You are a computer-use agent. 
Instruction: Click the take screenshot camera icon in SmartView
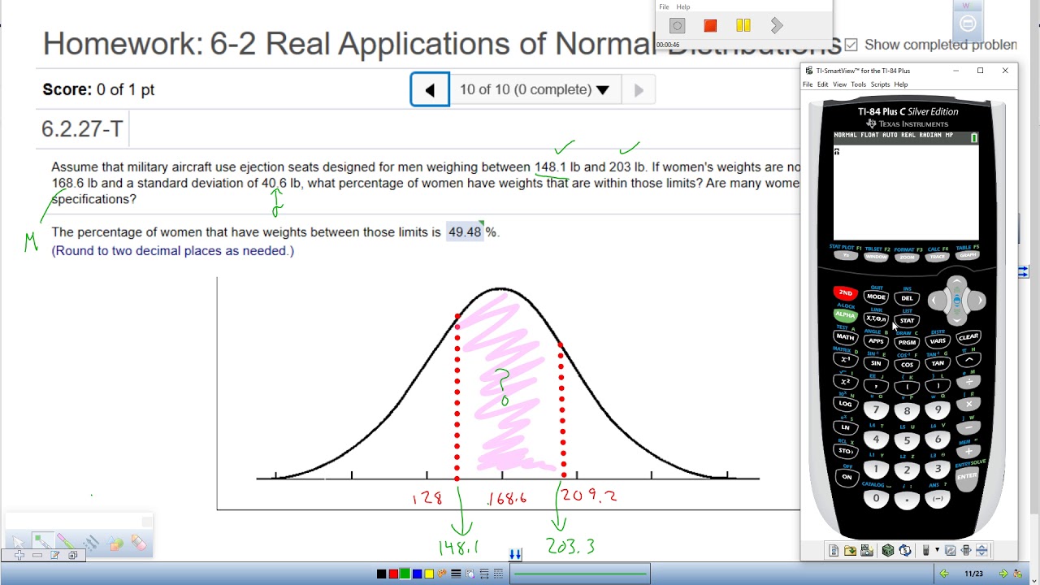click(x=867, y=550)
